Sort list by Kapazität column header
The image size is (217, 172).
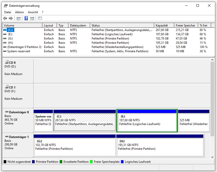point(164,25)
